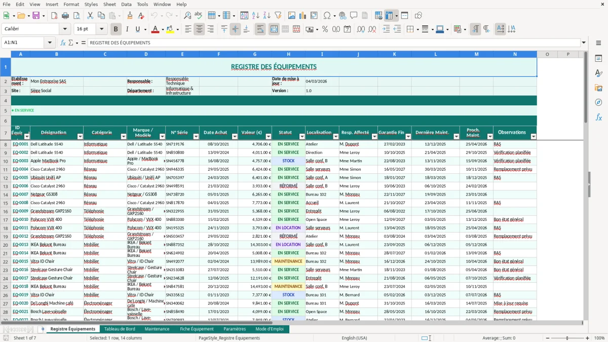Click the Insert Hyperlink icon
Image resolution: width=608 pixels, height=342 pixels.
[343, 16]
